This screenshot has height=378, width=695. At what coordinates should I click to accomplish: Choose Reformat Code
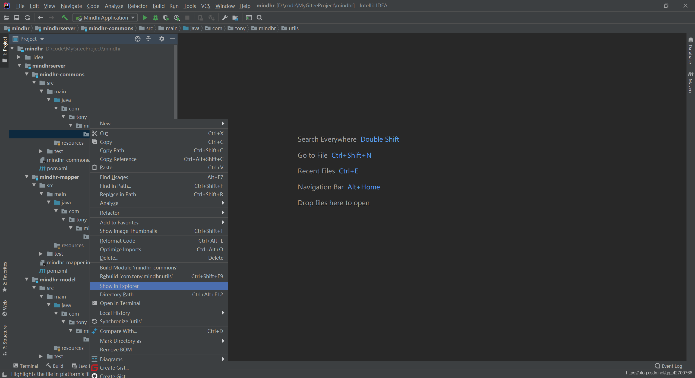[159, 241]
